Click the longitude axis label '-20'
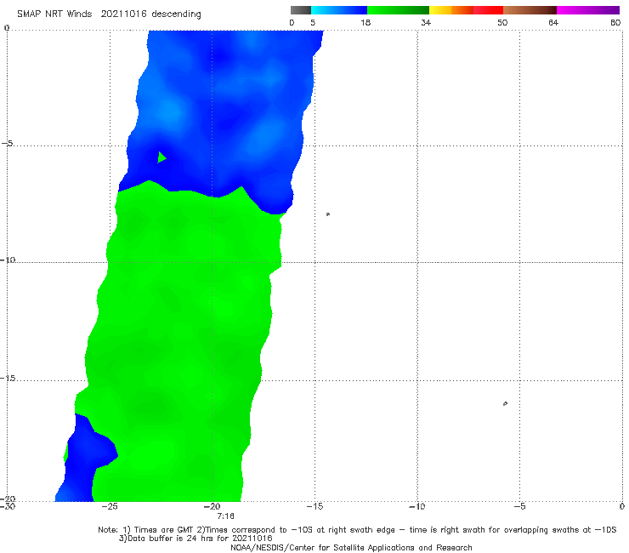Image resolution: width=629 pixels, height=553 pixels. click(212, 506)
